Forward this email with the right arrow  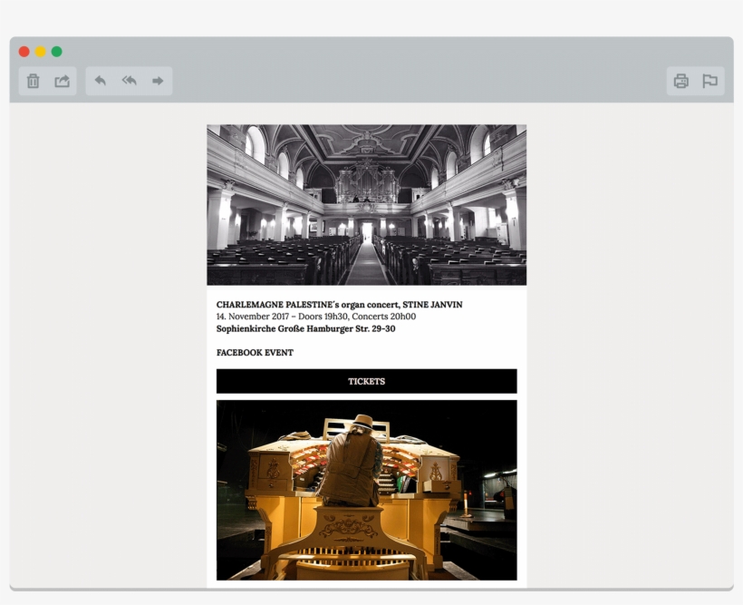click(x=158, y=82)
